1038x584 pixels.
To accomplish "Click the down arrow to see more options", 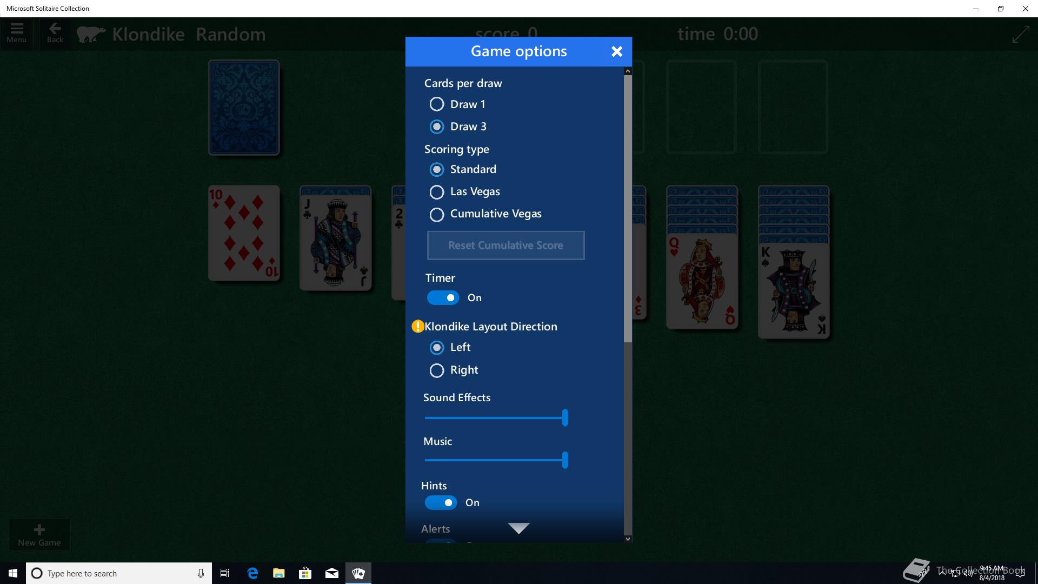I will [518, 528].
